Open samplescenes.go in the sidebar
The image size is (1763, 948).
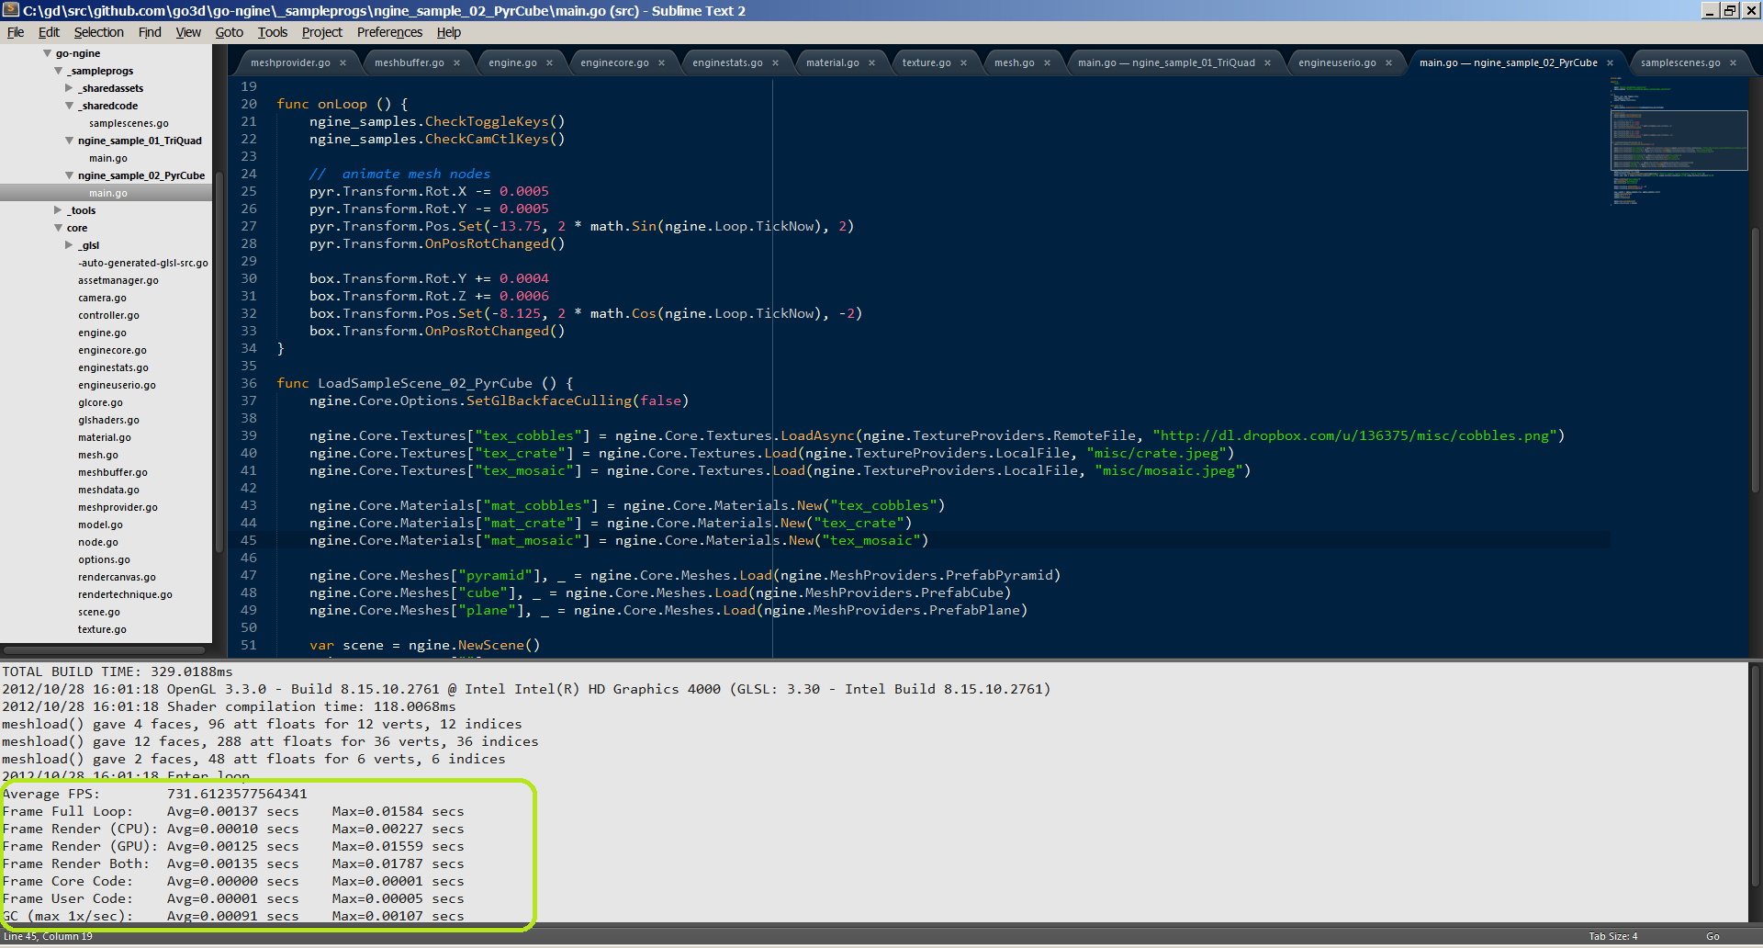pos(129,123)
